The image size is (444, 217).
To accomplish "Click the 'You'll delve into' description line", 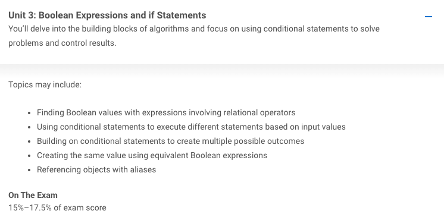I will click(193, 29).
